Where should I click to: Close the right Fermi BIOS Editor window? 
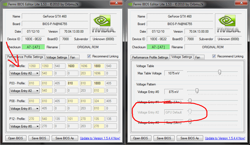(241, 3)
